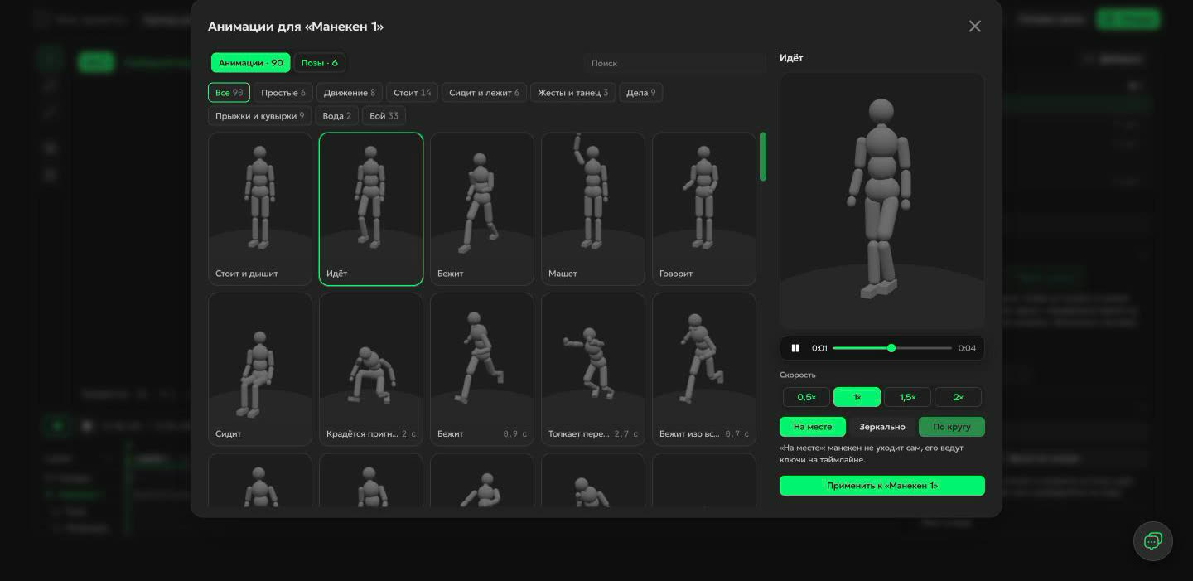Screen dimensions: 1193x581
Task: Select the Говорит animation
Action: click(x=704, y=209)
